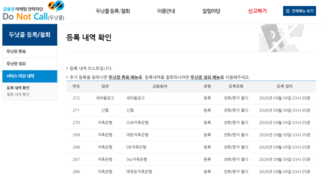Image resolution: width=321 pixels, height=177 pixels.
Task: Open 등록 내역 확인 submenu item
Action: click(18, 88)
